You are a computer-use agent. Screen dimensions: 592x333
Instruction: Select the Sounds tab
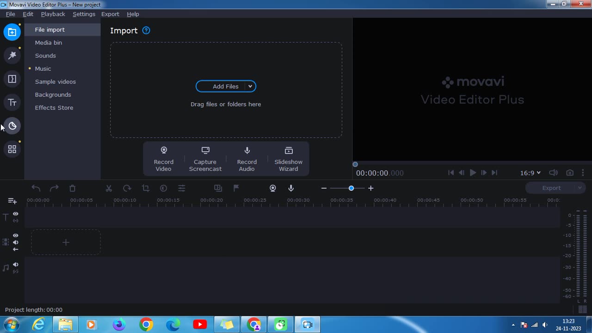coord(62,55)
